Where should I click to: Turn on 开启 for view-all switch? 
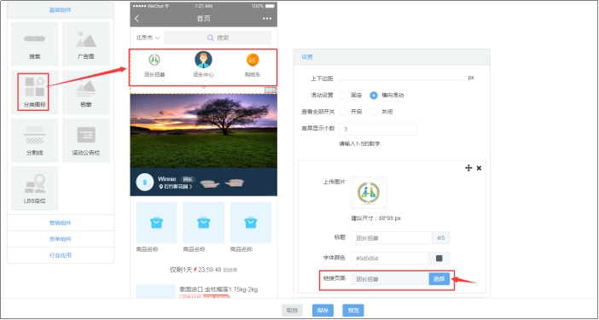coord(343,112)
